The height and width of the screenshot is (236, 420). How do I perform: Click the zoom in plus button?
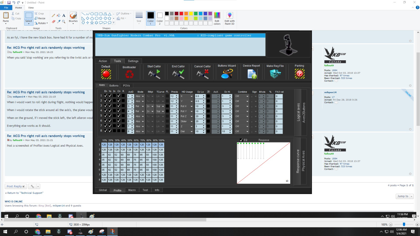[417, 224]
